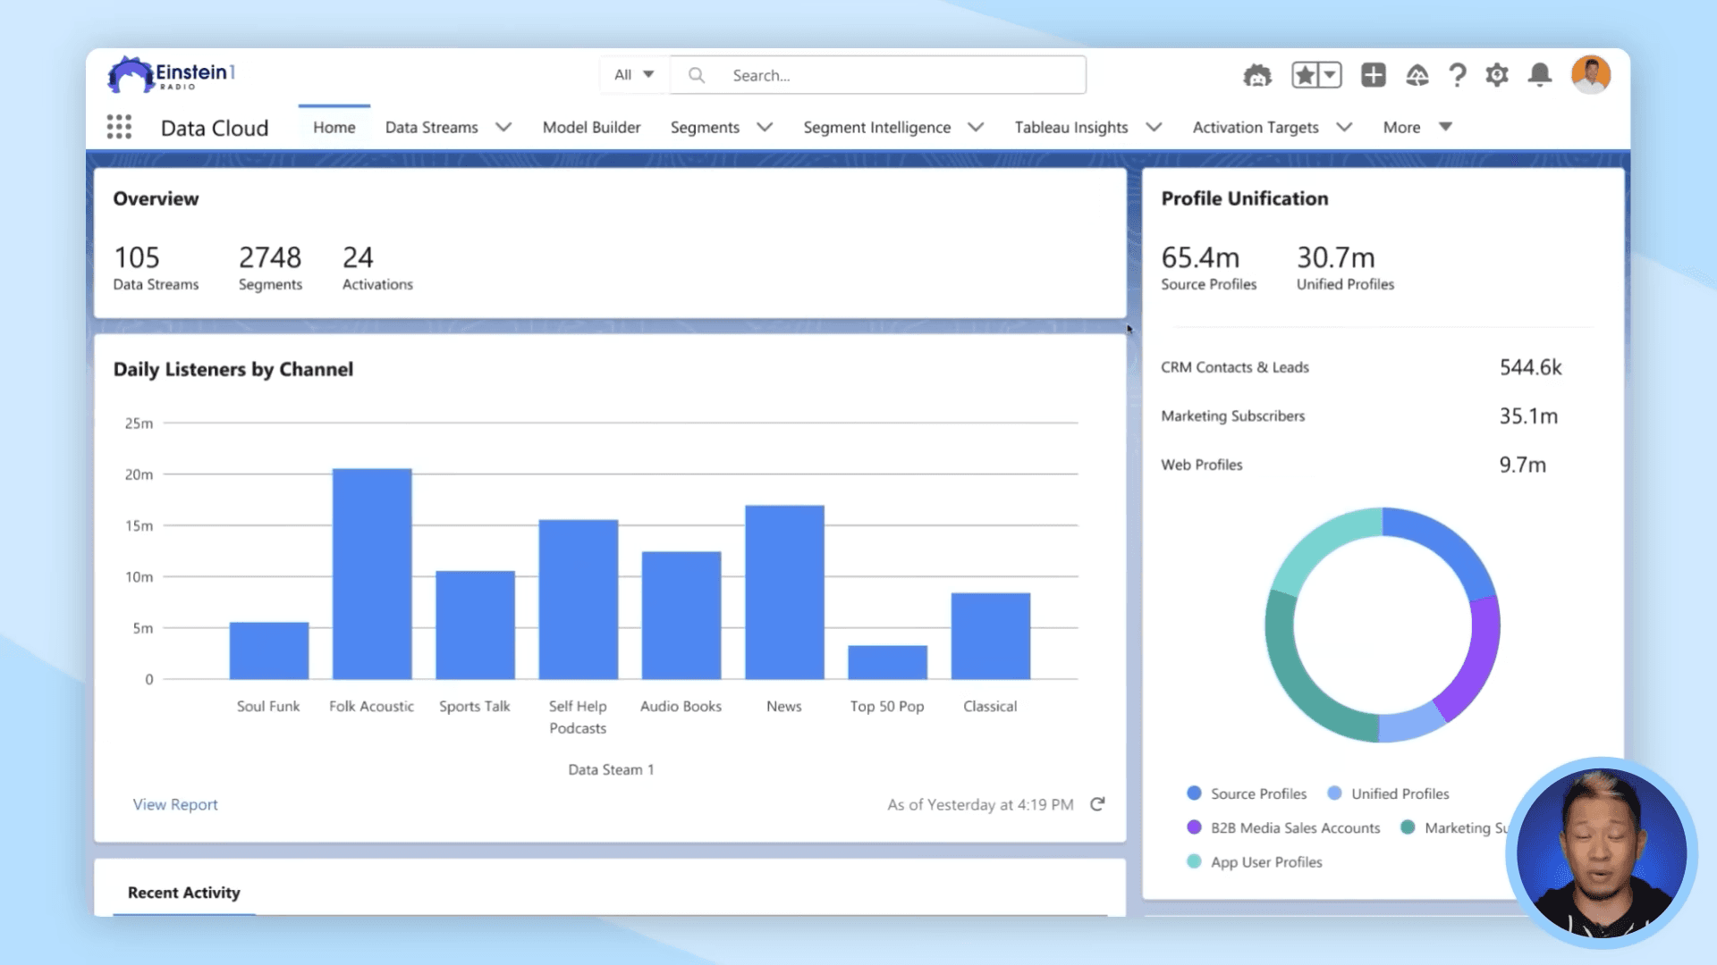Check notifications with the bell icon
This screenshot has width=1717, height=965.
[x=1540, y=75]
